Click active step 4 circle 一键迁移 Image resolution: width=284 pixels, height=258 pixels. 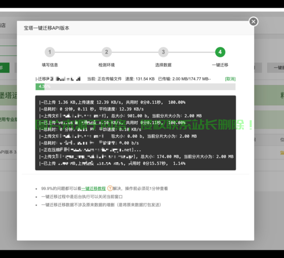220,52
